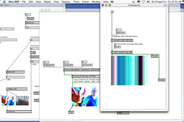The image size is (184, 122).
Task: Select the number box above saturation message
Action: pyautogui.click(x=84, y=62)
